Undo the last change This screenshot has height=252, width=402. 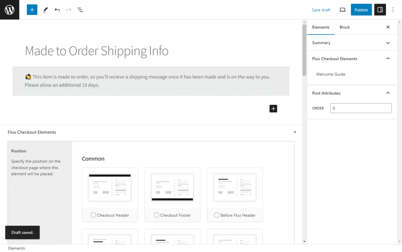tap(57, 9)
